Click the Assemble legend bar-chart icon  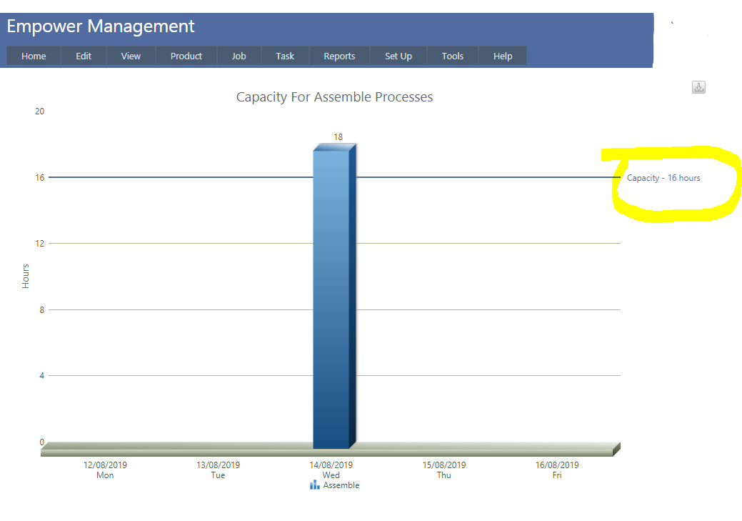click(314, 485)
